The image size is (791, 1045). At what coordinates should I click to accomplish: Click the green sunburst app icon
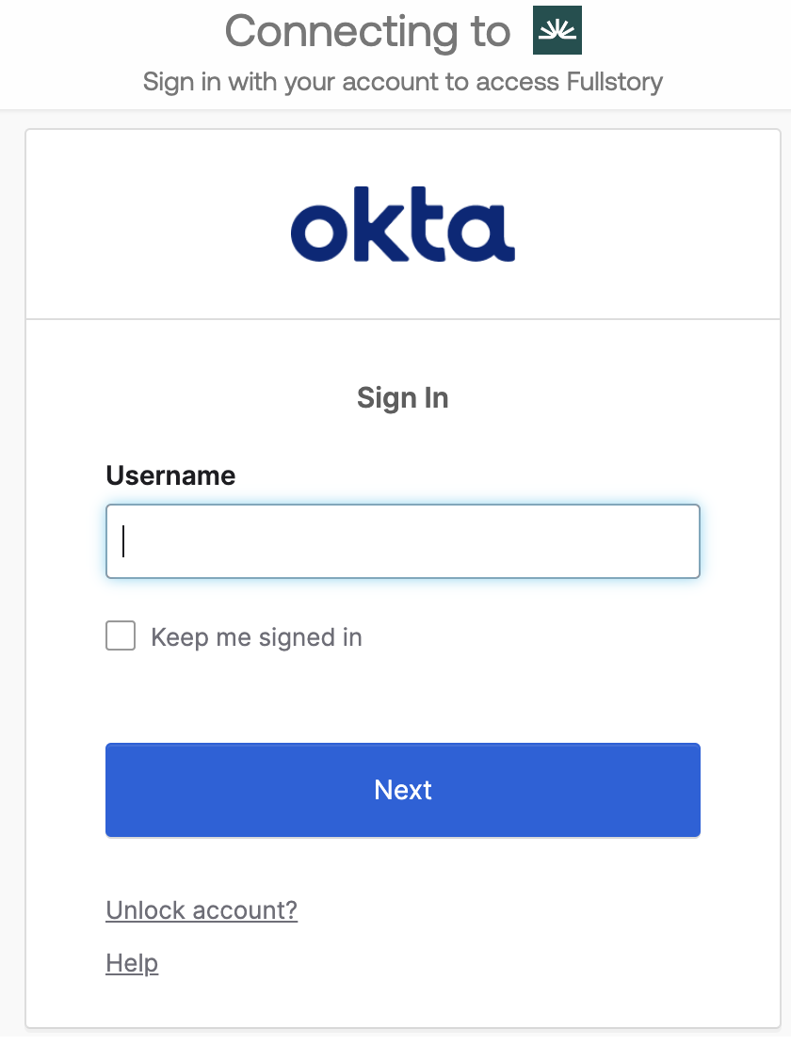click(557, 29)
